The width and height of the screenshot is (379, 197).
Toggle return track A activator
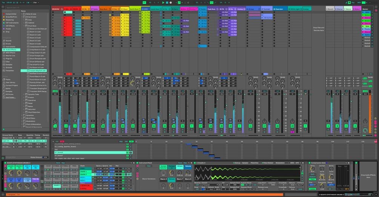click(x=328, y=126)
